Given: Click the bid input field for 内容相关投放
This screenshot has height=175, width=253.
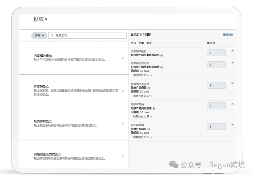Looking at the screenshot, I should point(216,53).
